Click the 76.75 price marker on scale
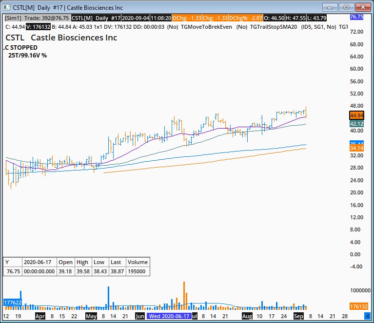 [x=356, y=17]
